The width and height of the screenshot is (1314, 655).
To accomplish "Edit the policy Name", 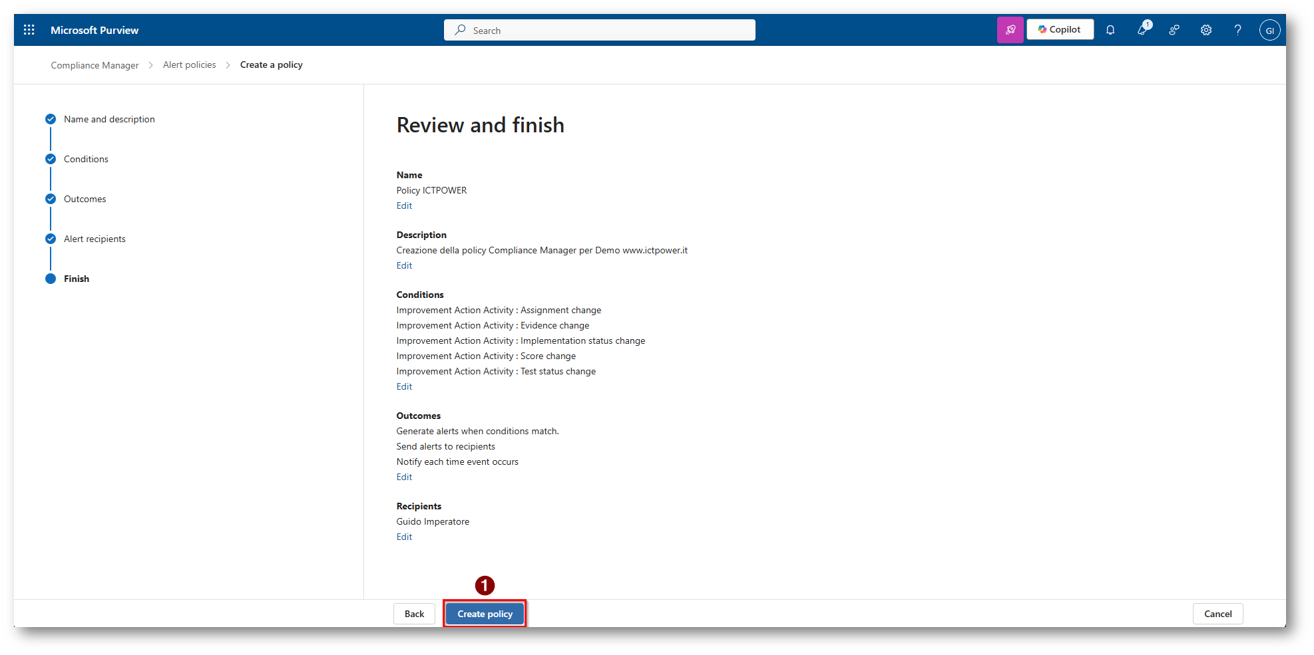I will [x=404, y=206].
